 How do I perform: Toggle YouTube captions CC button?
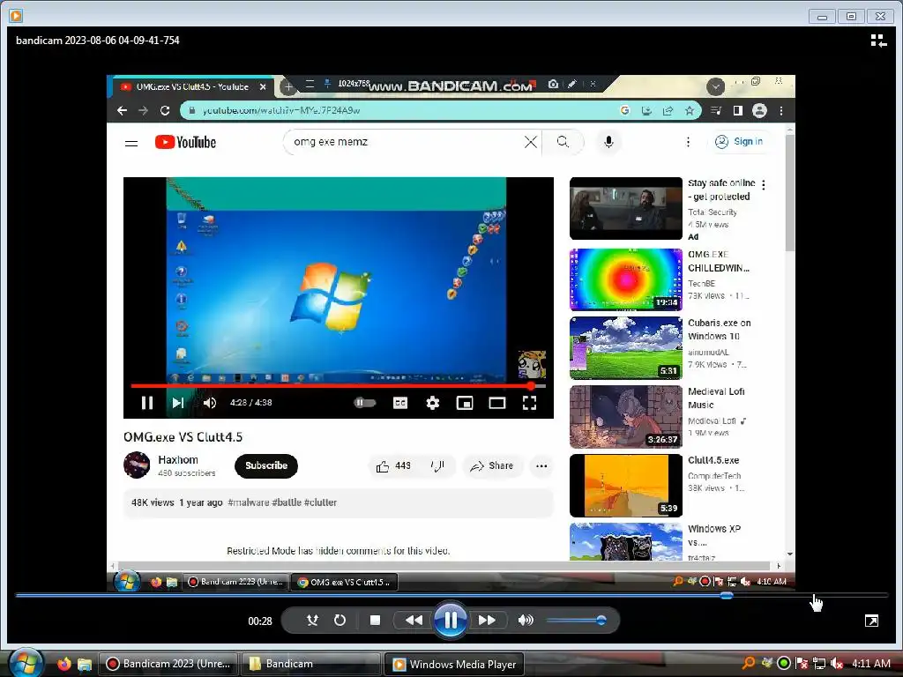coord(400,402)
